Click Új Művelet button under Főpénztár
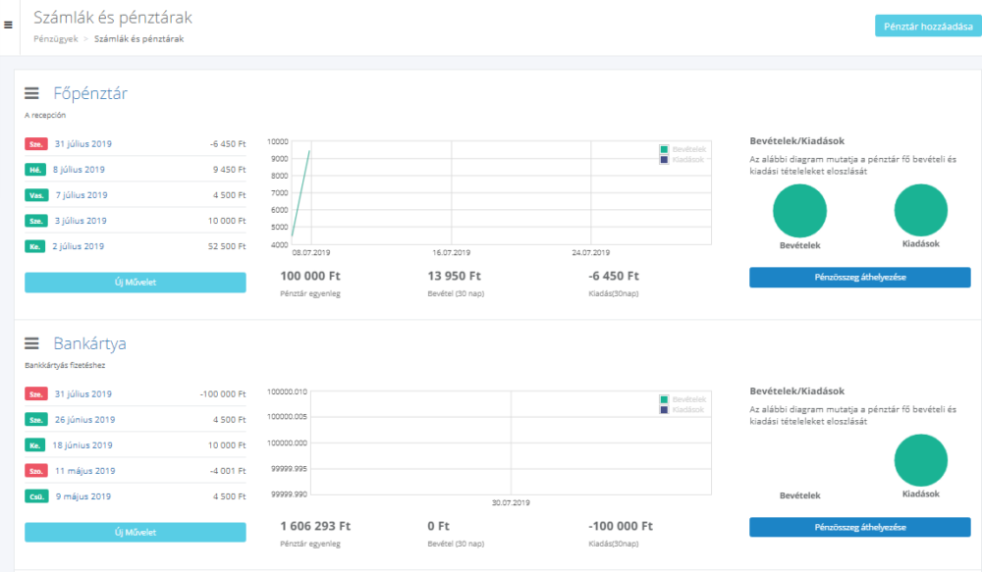 coord(136,283)
